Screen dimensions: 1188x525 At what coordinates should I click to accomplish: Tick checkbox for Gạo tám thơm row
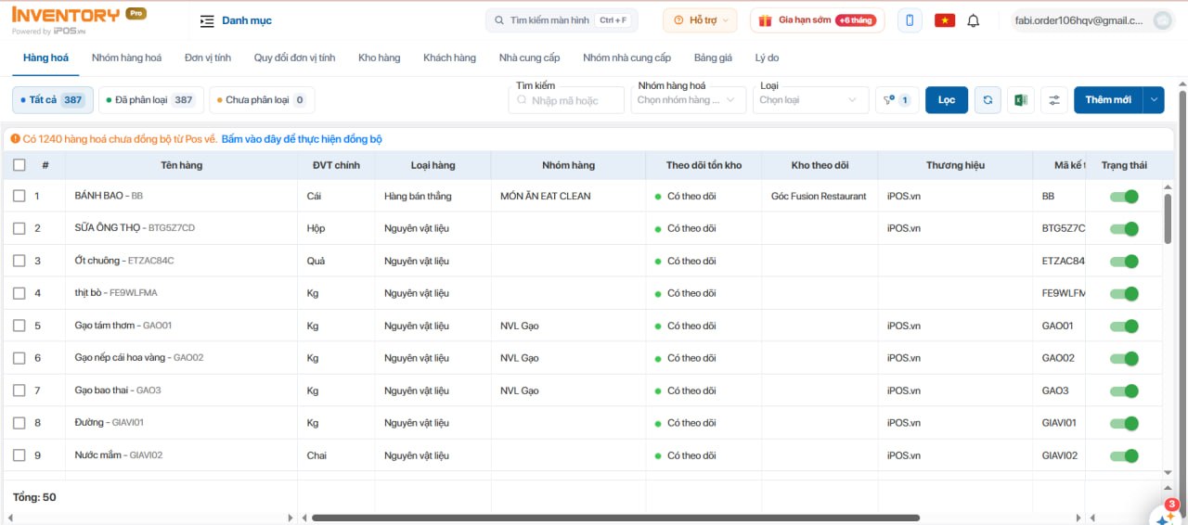pyautogui.click(x=19, y=326)
